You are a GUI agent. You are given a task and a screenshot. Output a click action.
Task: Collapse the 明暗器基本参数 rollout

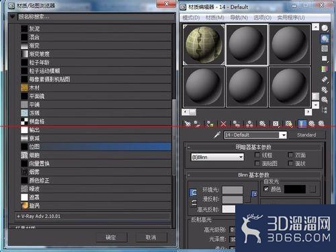[253, 147]
